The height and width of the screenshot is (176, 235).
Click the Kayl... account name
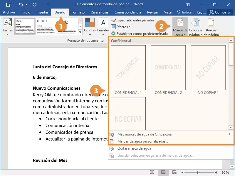pyautogui.click(x=201, y=12)
